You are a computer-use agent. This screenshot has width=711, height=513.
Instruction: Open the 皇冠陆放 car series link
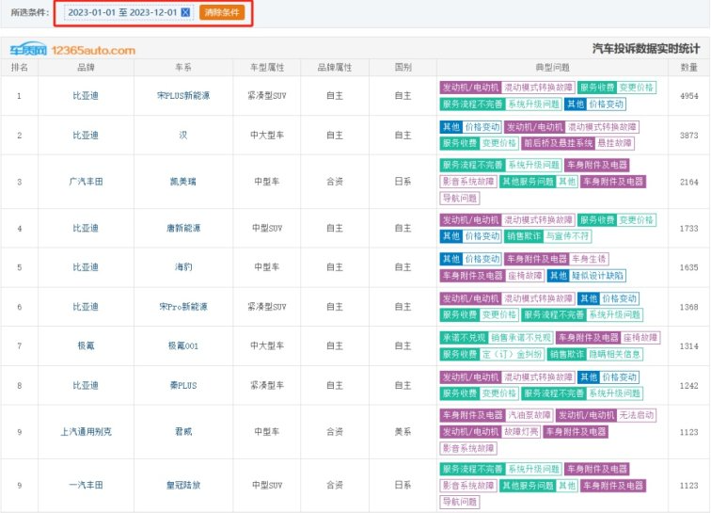[183, 486]
